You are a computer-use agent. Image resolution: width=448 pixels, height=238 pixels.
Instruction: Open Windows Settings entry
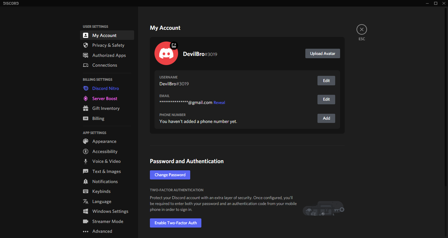pos(107,211)
